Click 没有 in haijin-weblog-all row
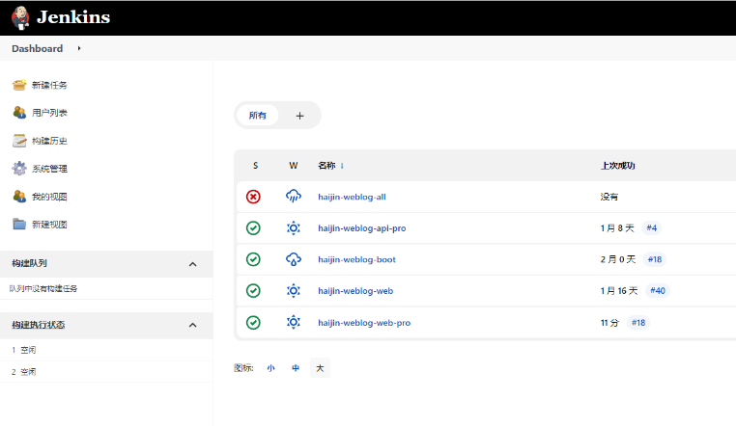The image size is (736, 426). tap(609, 197)
